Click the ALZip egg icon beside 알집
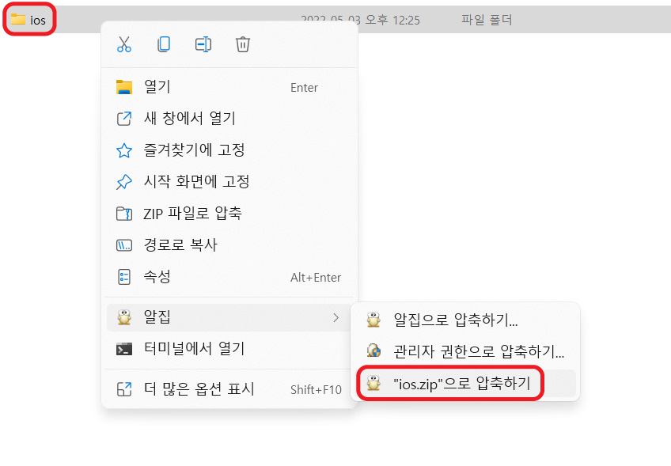 click(124, 316)
